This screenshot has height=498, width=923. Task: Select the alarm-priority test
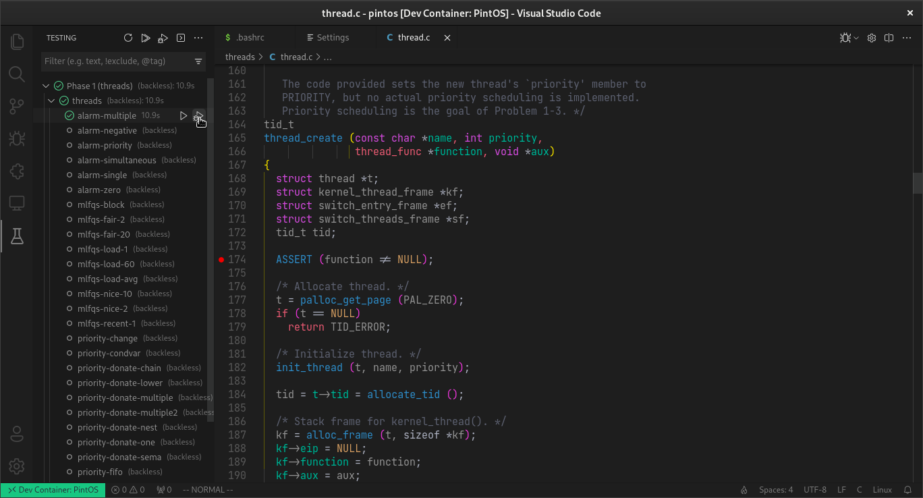(x=105, y=146)
